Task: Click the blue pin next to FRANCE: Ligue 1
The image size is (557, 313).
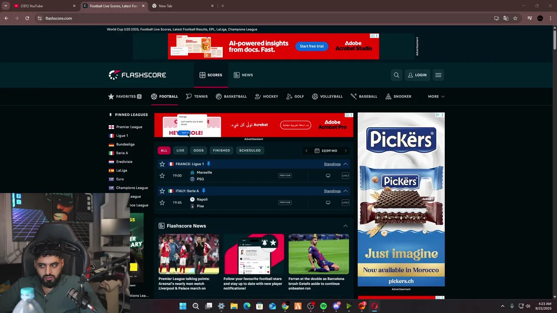Action: [208, 164]
